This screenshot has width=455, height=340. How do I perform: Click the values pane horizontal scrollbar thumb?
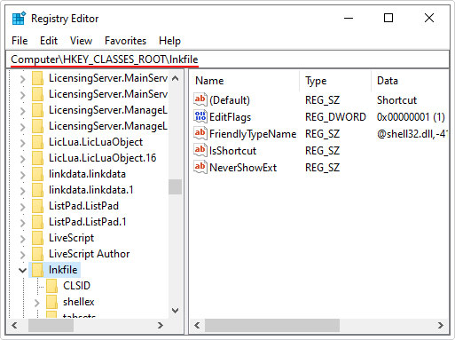point(272,326)
